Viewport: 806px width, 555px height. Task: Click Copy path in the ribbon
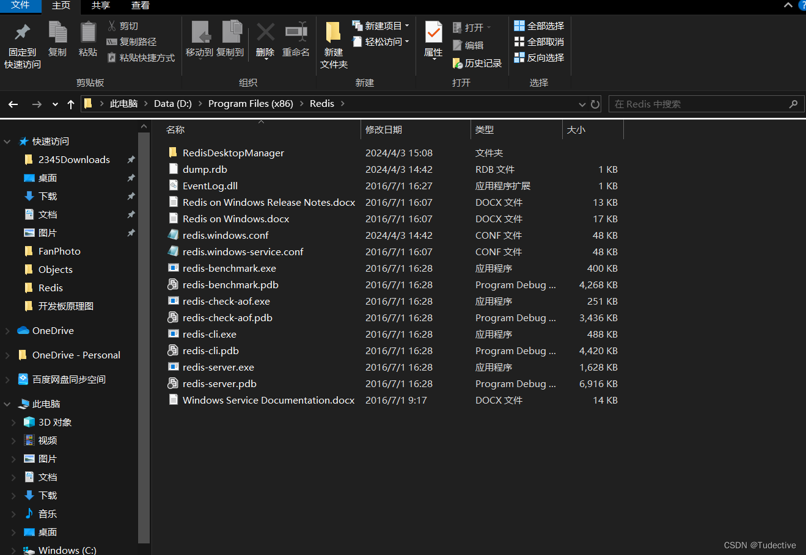tap(131, 42)
